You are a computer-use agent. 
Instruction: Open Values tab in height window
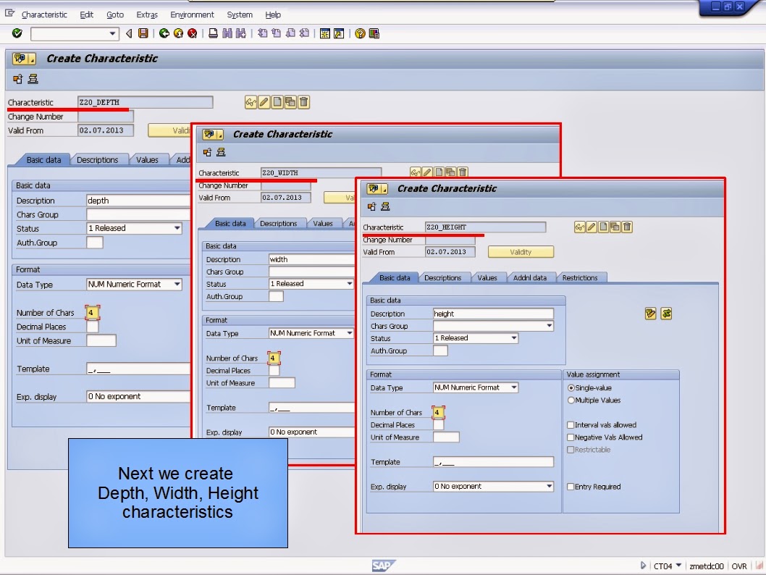tap(487, 277)
